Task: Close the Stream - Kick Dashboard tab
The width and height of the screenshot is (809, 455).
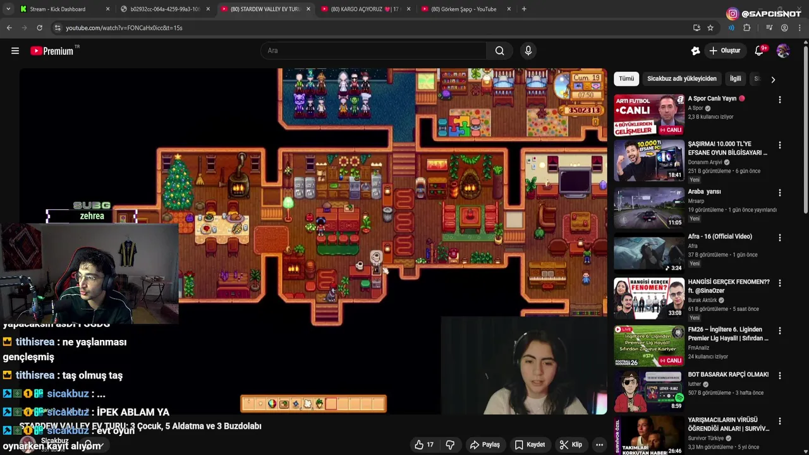Action: (x=107, y=9)
